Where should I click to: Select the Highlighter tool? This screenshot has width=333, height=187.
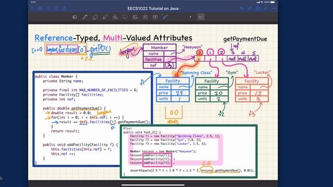pyautogui.click(x=105, y=17)
